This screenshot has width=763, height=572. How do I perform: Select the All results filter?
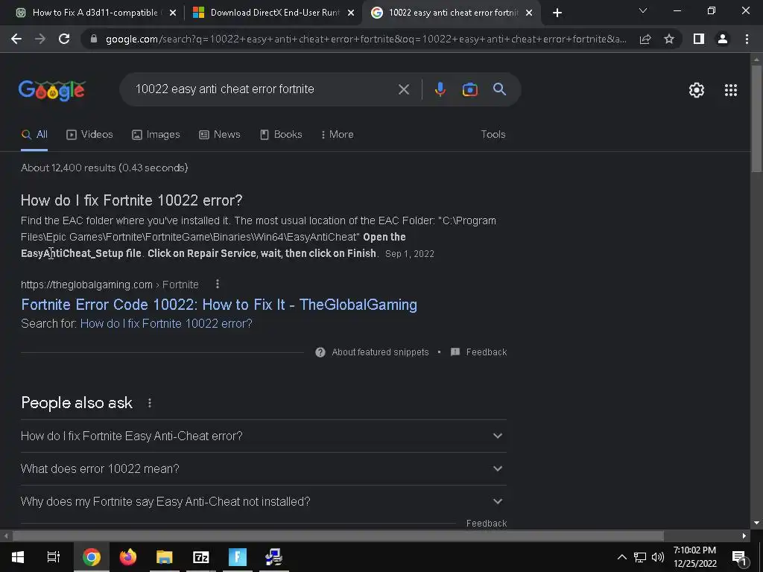point(34,135)
